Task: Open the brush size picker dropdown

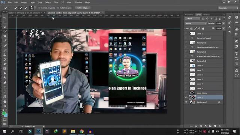Action: tap(35, 8)
